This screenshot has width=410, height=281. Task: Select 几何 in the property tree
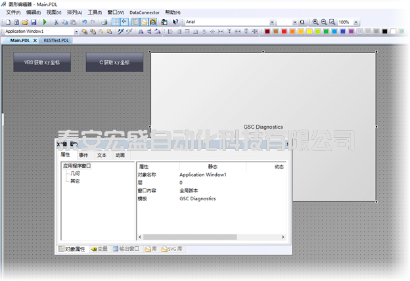coord(75,173)
